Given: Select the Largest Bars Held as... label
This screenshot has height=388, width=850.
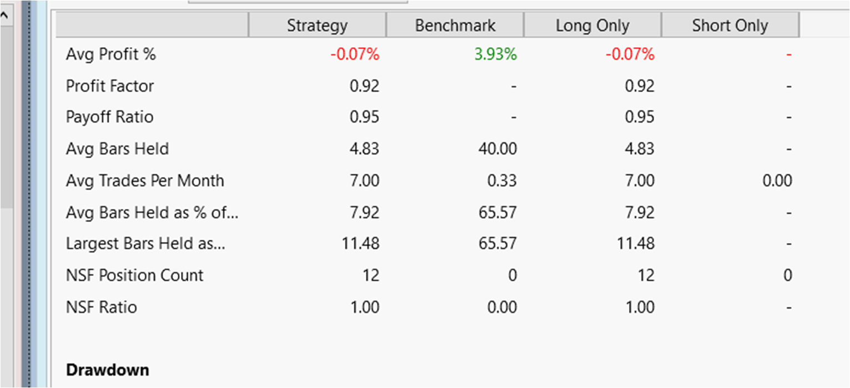Looking at the screenshot, I should [x=145, y=243].
